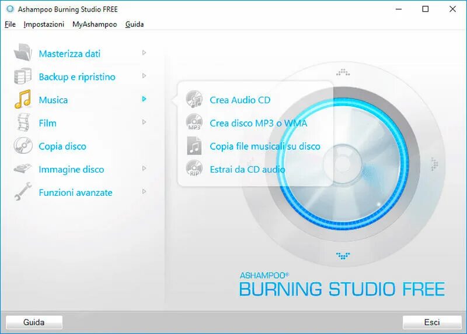Open the Immagine disco label
Image resolution: width=467 pixels, height=334 pixels.
click(x=71, y=170)
